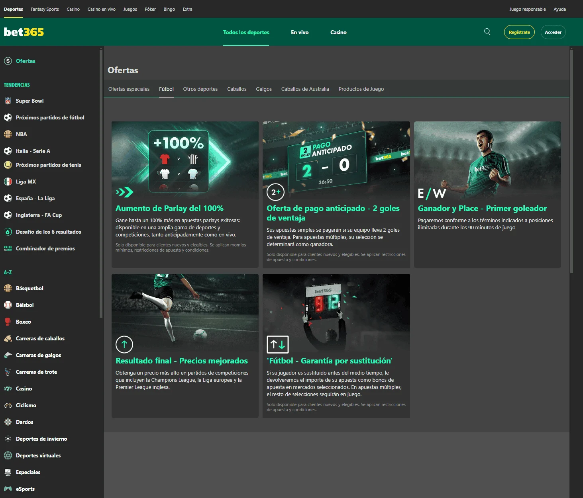Open Fantasy Sports in top bar
The width and height of the screenshot is (583, 498).
click(45, 9)
